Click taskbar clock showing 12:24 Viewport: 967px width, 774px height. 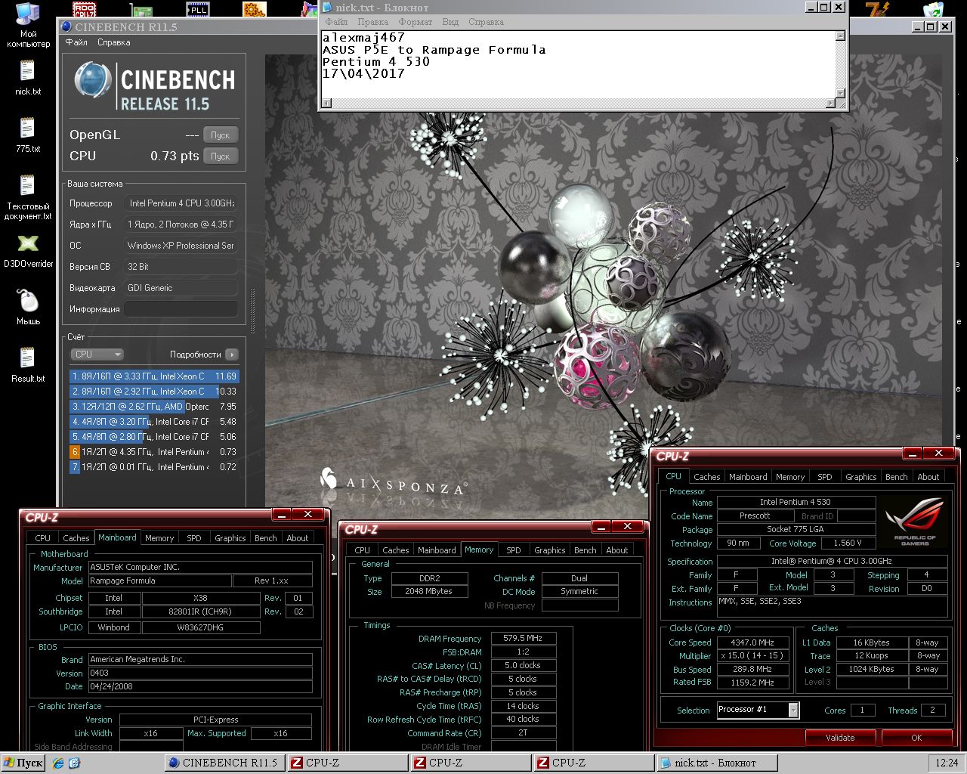click(x=947, y=763)
